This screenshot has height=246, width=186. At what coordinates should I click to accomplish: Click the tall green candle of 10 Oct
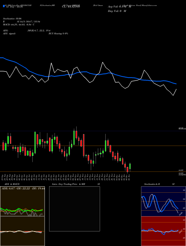[x=35, y=142]
